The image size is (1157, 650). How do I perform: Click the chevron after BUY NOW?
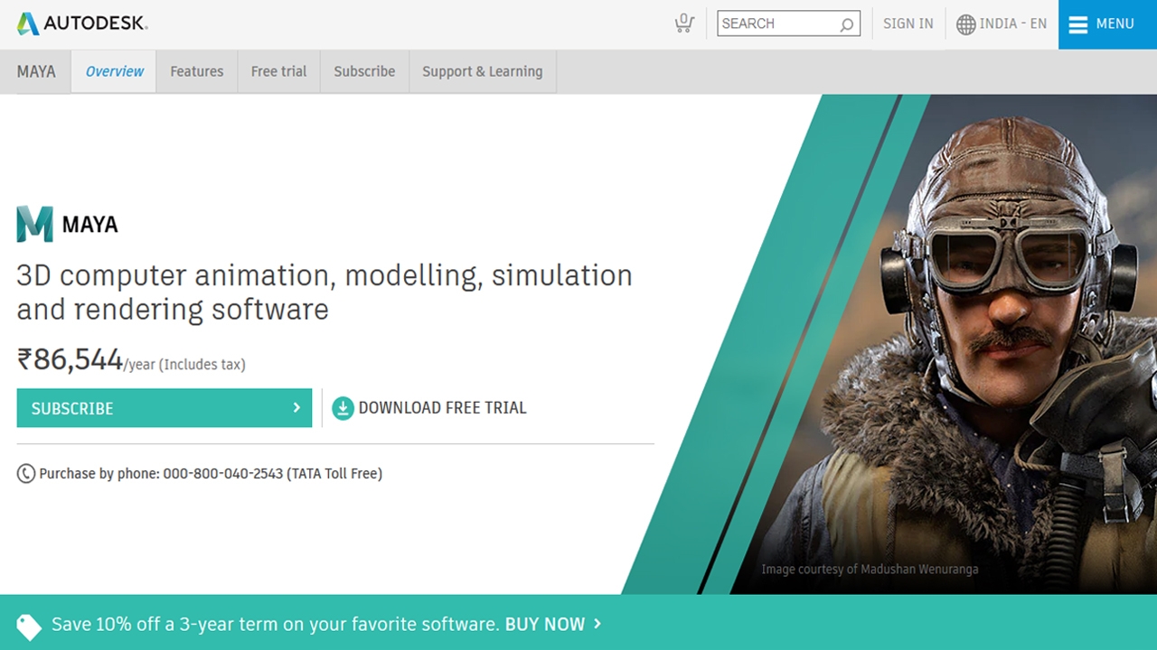pyautogui.click(x=597, y=624)
